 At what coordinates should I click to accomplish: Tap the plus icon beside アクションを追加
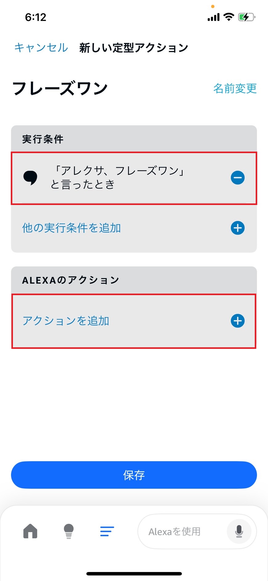coord(238,321)
